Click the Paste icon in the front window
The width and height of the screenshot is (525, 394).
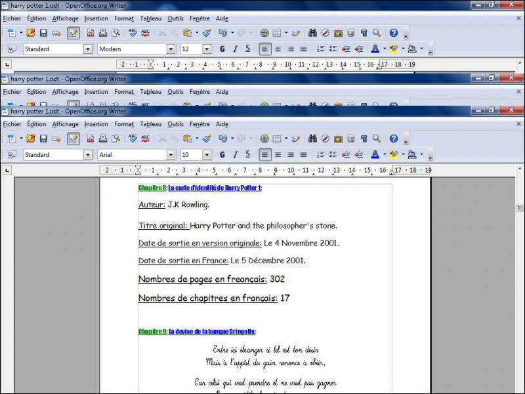pyautogui.click(x=188, y=139)
